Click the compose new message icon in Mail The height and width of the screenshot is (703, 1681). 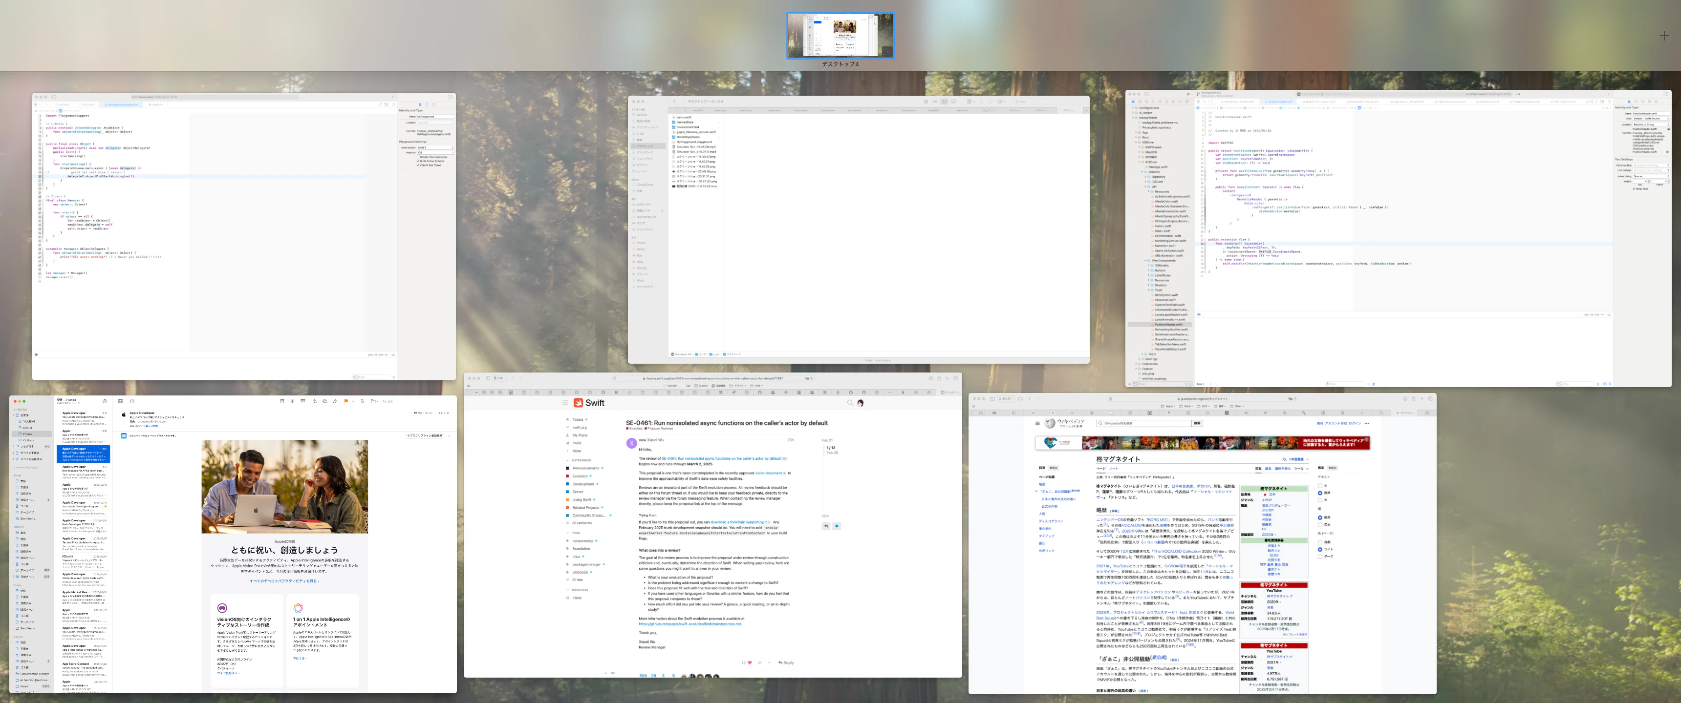[x=132, y=401]
